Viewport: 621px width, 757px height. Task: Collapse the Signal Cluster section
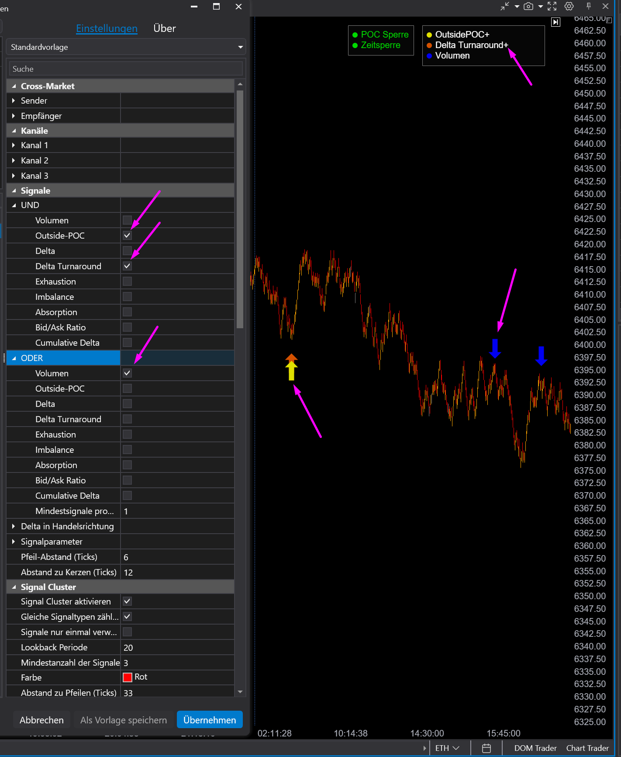(14, 587)
